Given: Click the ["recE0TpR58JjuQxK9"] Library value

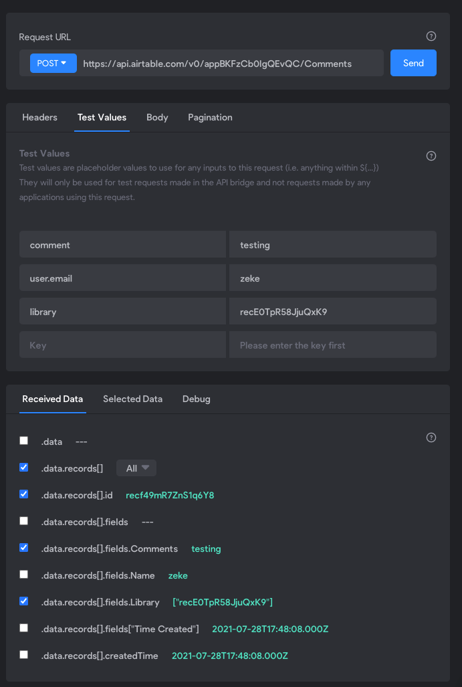Looking at the screenshot, I should pyautogui.click(x=223, y=603).
